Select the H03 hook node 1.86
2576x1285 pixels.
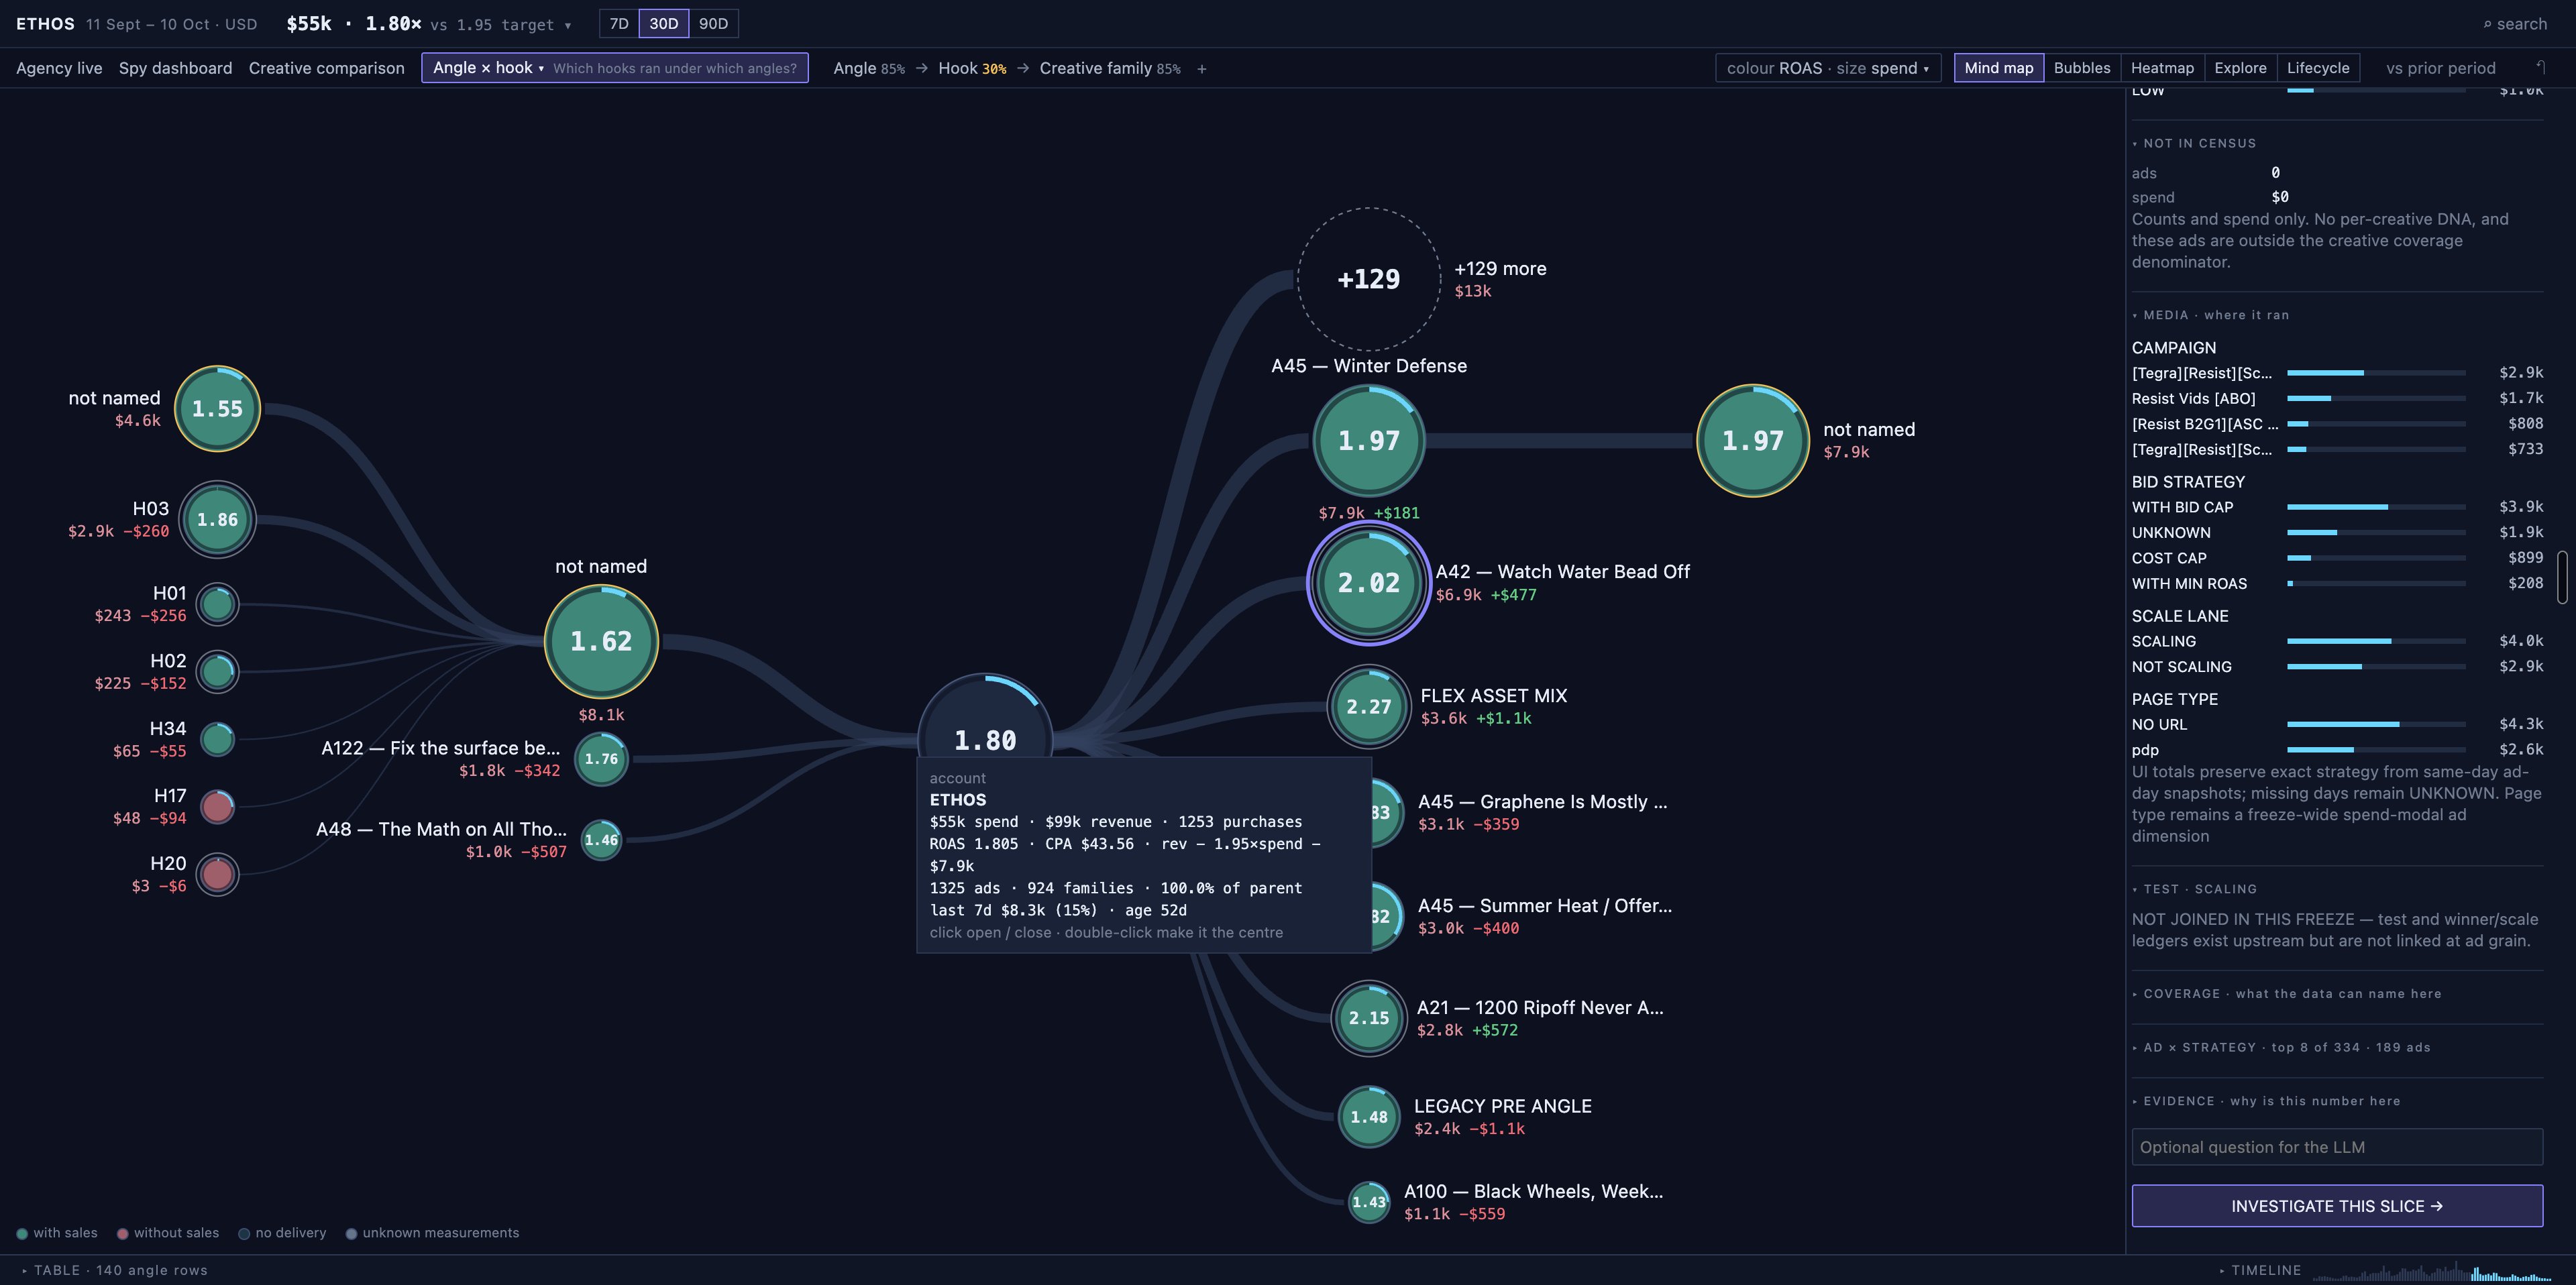tap(217, 520)
